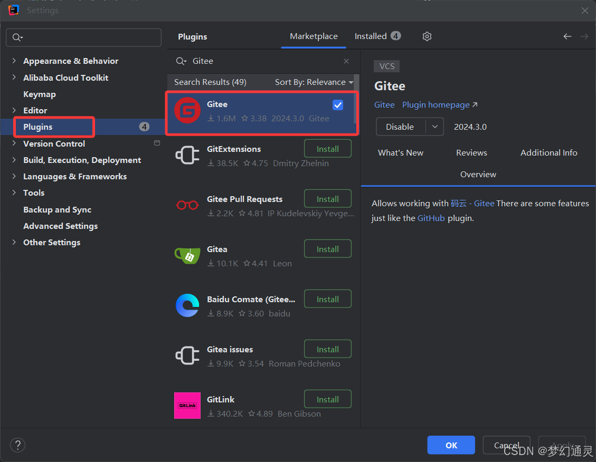Focus the plugin search field with Gitee
Image resolution: width=596 pixels, height=462 pixels.
(263, 61)
